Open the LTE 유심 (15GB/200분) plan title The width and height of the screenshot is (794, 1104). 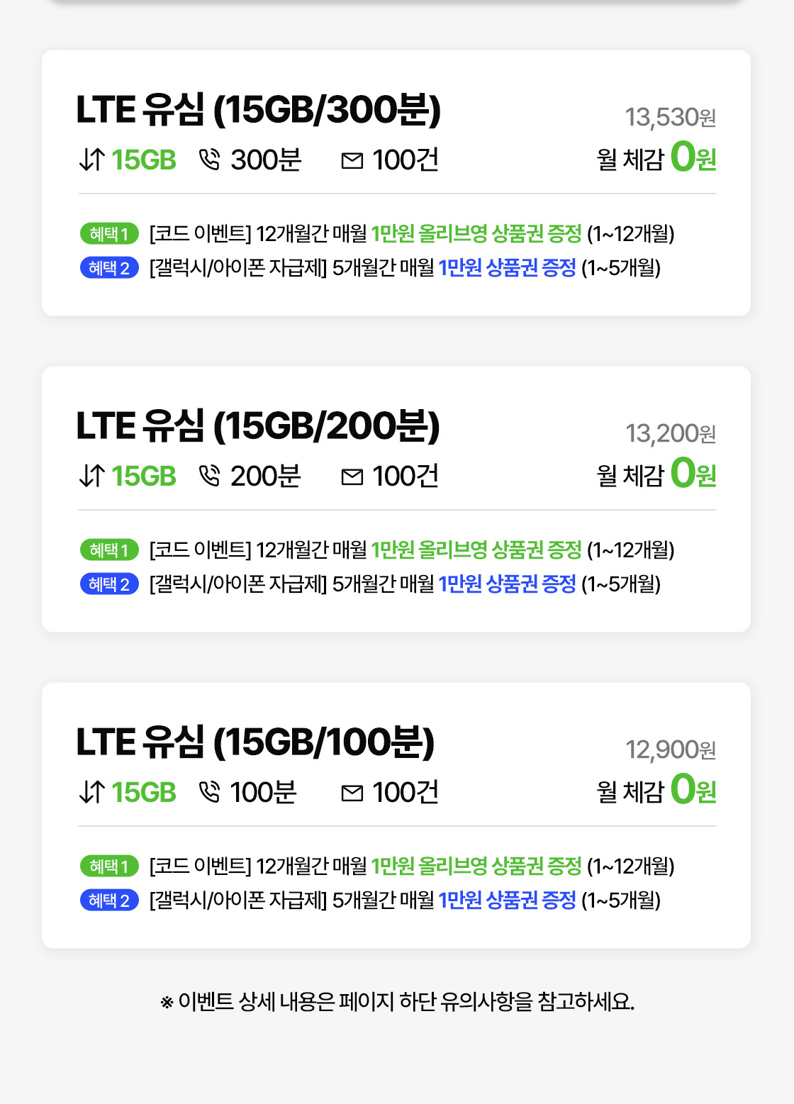pos(258,426)
